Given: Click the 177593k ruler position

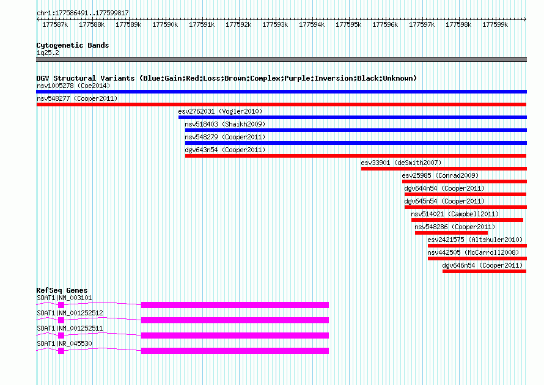Looking at the screenshot, I should 275,24.
